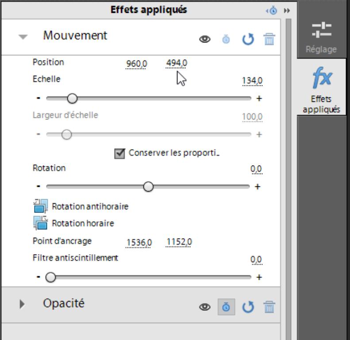Click Rotation antihoraire label

coord(90,206)
